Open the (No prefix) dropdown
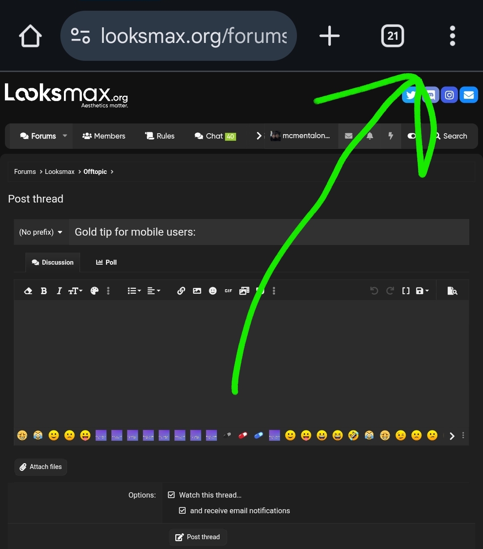 tap(41, 232)
